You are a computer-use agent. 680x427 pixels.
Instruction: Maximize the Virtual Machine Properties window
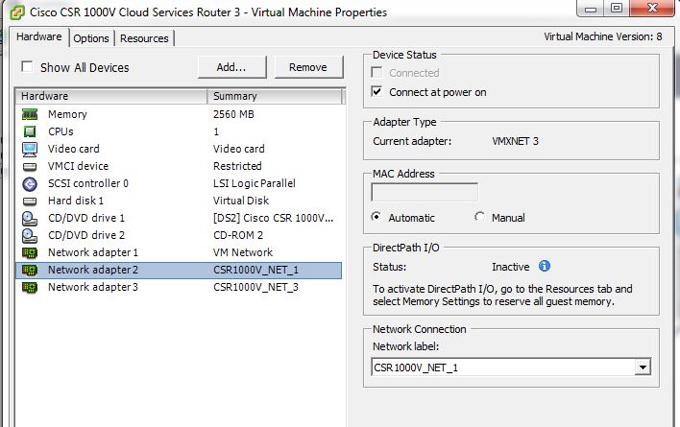617,8
